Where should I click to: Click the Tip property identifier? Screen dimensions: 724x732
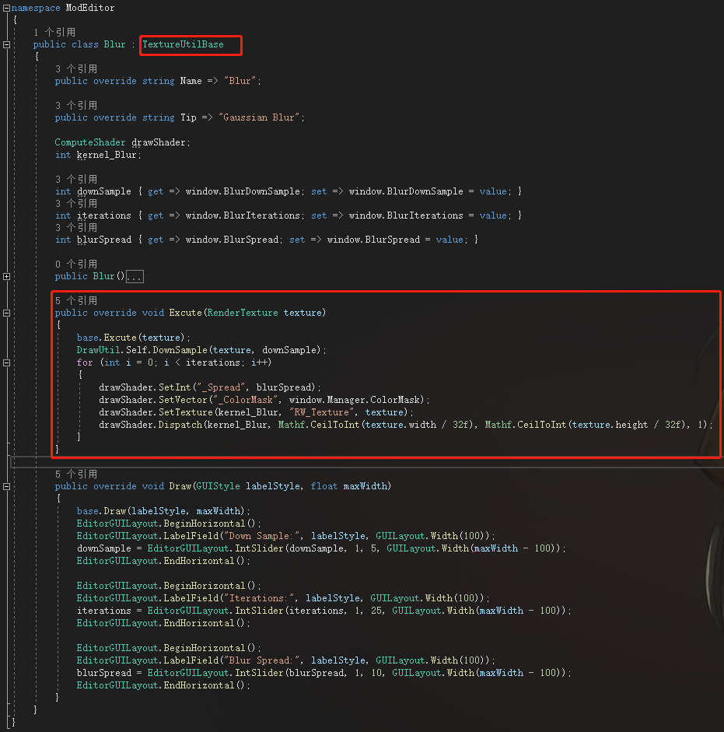189,117
